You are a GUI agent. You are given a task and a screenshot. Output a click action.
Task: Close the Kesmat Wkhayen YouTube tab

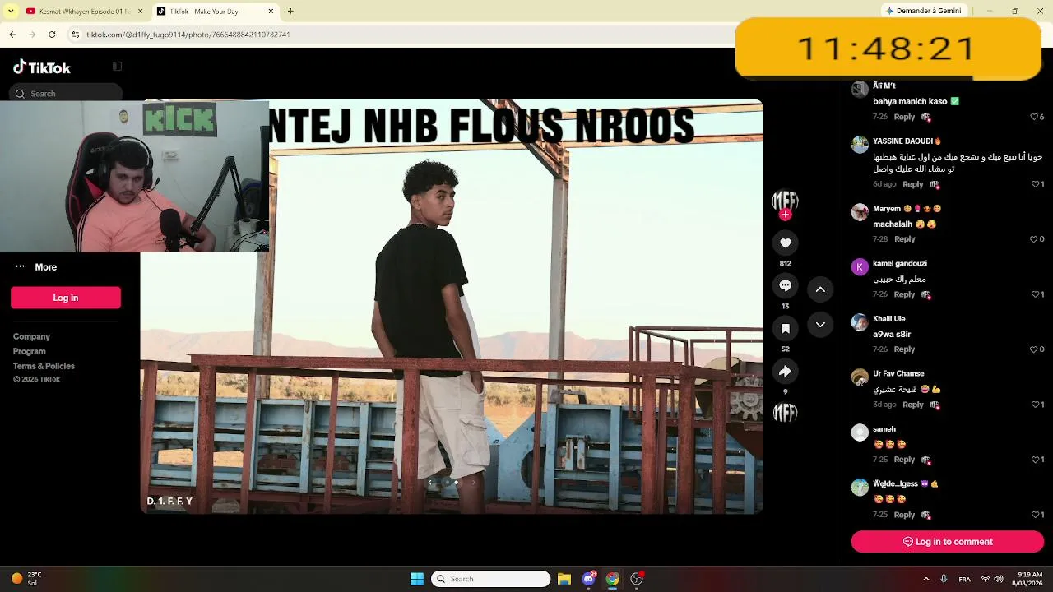[x=140, y=12]
